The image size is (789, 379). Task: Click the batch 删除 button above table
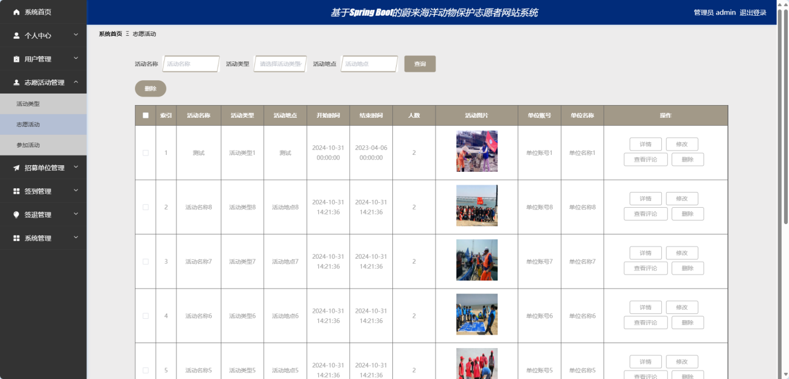point(150,89)
